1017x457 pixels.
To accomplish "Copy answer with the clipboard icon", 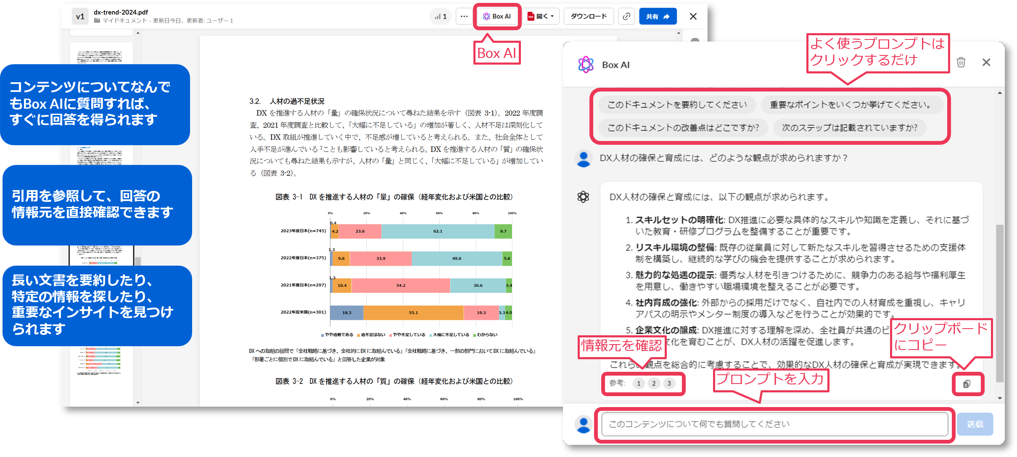I will pos(967,384).
